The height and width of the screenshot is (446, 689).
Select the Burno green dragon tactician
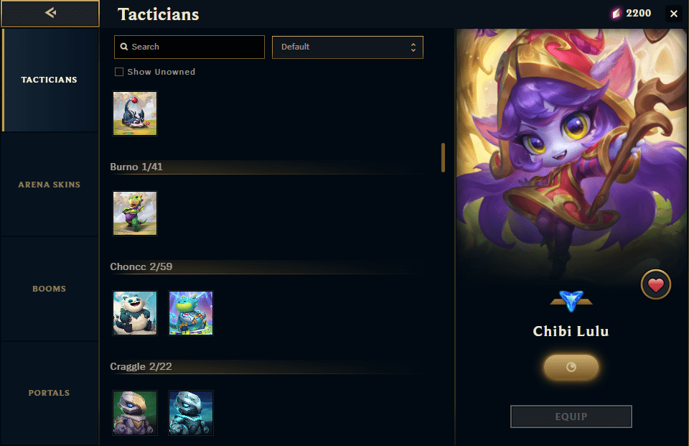135,213
